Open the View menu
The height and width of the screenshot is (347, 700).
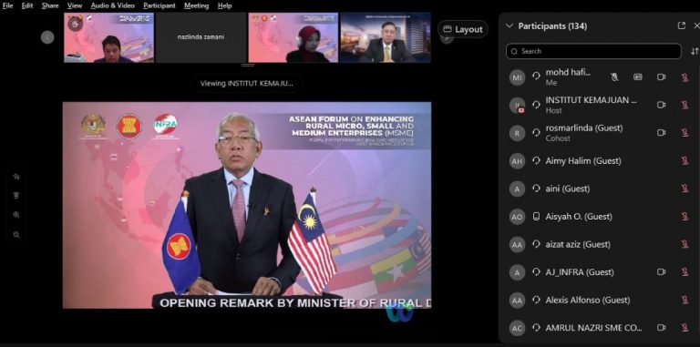75,5
